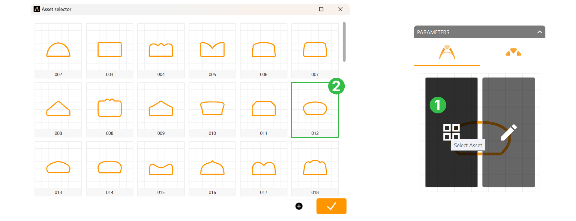Pick profile thumbnail 013
Image resolution: width=576 pixels, height=221 pixels.
pos(58,168)
